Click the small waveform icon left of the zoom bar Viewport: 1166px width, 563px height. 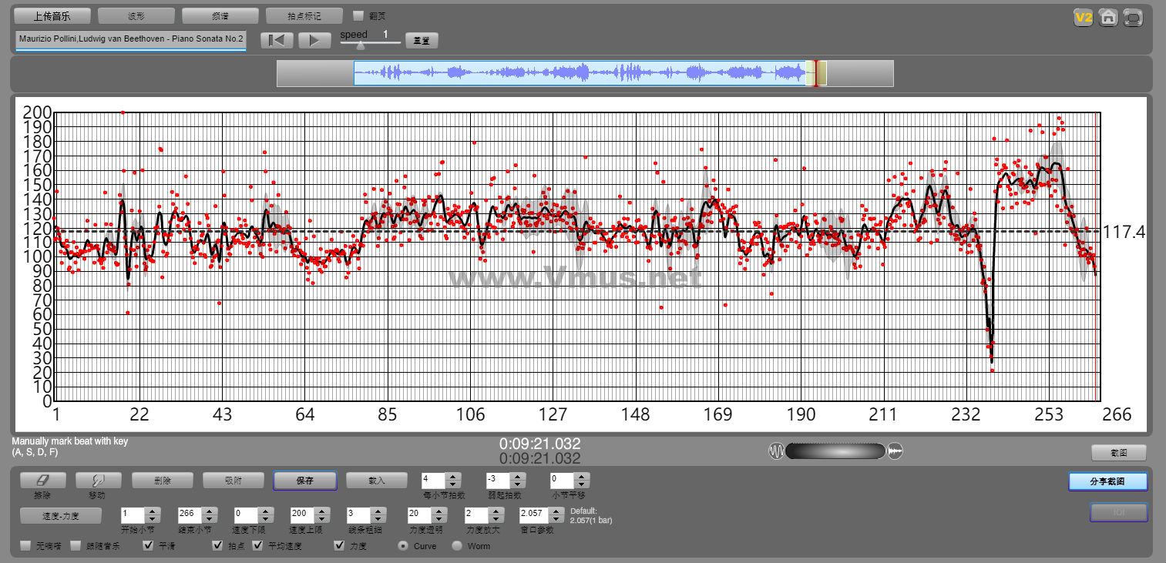[775, 451]
